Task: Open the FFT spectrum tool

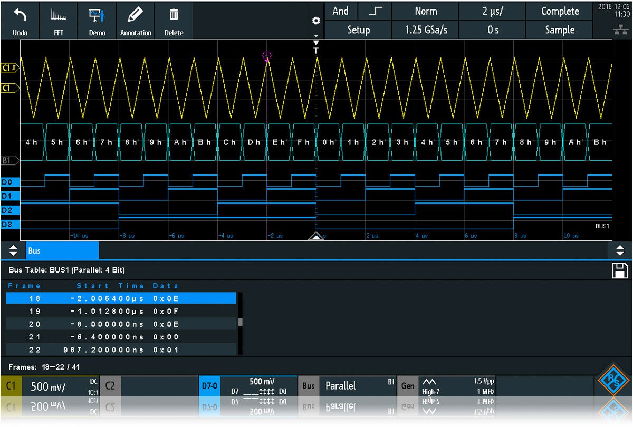Action: pyautogui.click(x=58, y=15)
